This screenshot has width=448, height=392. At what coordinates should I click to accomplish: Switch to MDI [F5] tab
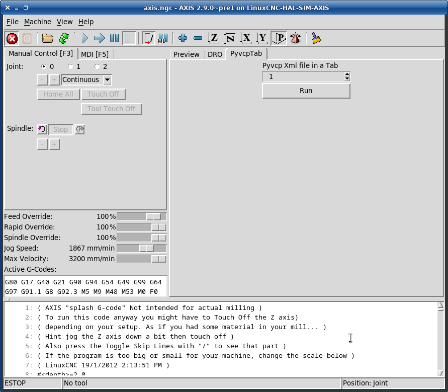click(x=95, y=54)
